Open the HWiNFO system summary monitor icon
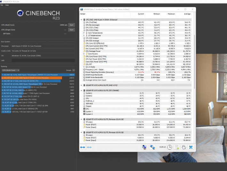Screen dimensions: 227x171 (x=144, y=147)
